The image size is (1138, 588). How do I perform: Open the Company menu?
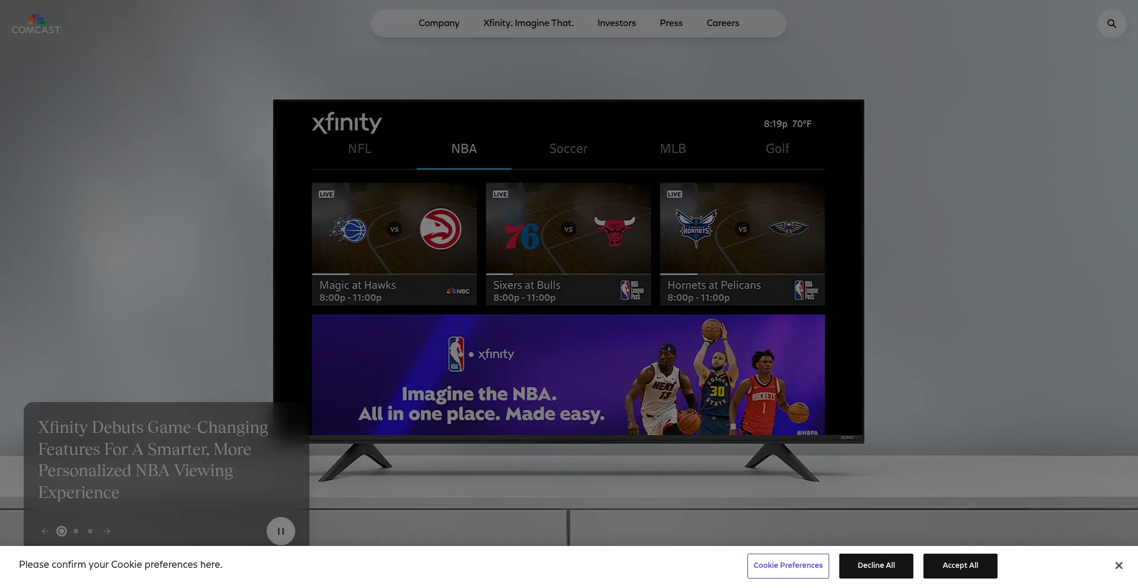click(439, 23)
